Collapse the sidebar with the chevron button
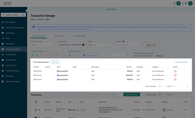The height and width of the screenshot is (118, 195). coord(27,11)
